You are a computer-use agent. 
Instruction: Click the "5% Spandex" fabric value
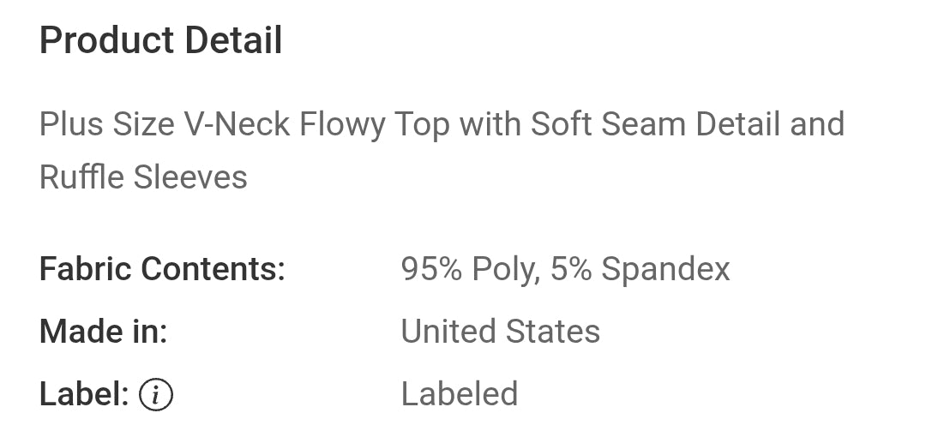pyautogui.click(x=640, y=269)
